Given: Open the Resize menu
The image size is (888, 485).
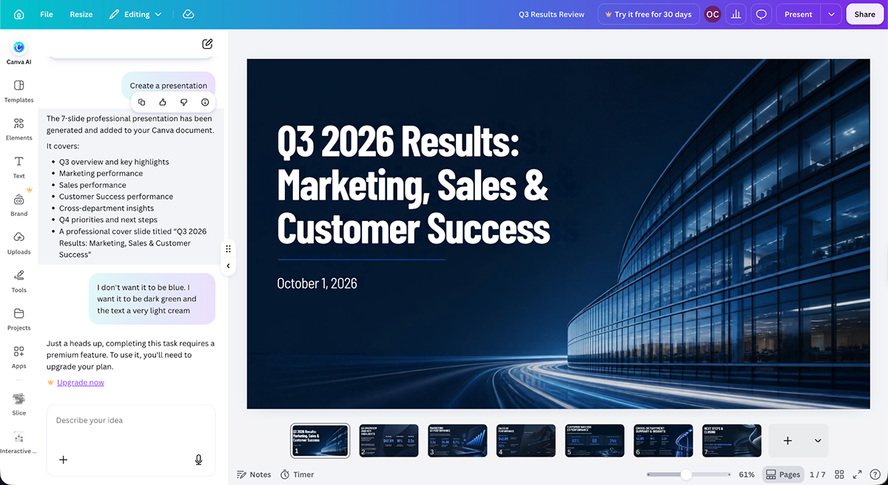Looking at the screenshot, I should pyautogui.click(x=81, y=14).
